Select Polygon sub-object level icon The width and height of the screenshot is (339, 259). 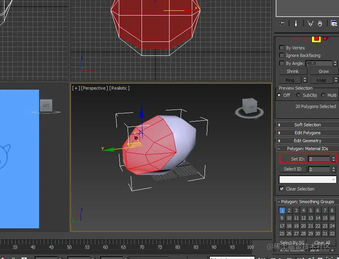pyautogui.click(x=316, y=39)
